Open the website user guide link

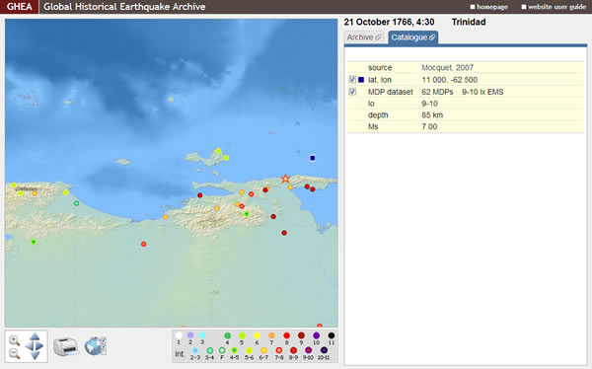pos(554,7)
